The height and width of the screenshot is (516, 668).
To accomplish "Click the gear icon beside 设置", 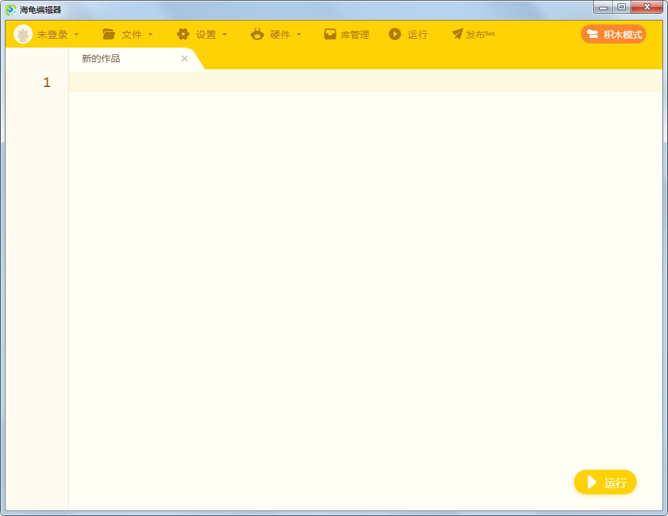I will click(183, 33).
